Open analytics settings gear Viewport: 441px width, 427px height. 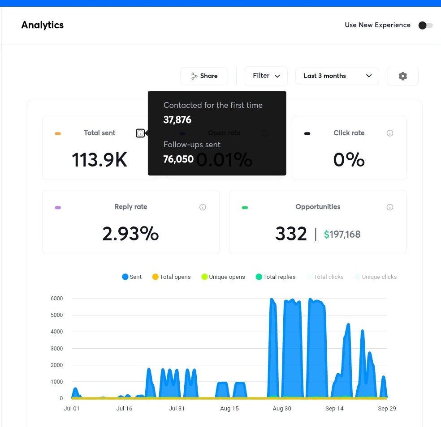point(403,76)
